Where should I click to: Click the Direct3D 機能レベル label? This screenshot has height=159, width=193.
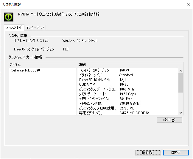point(95,80)
